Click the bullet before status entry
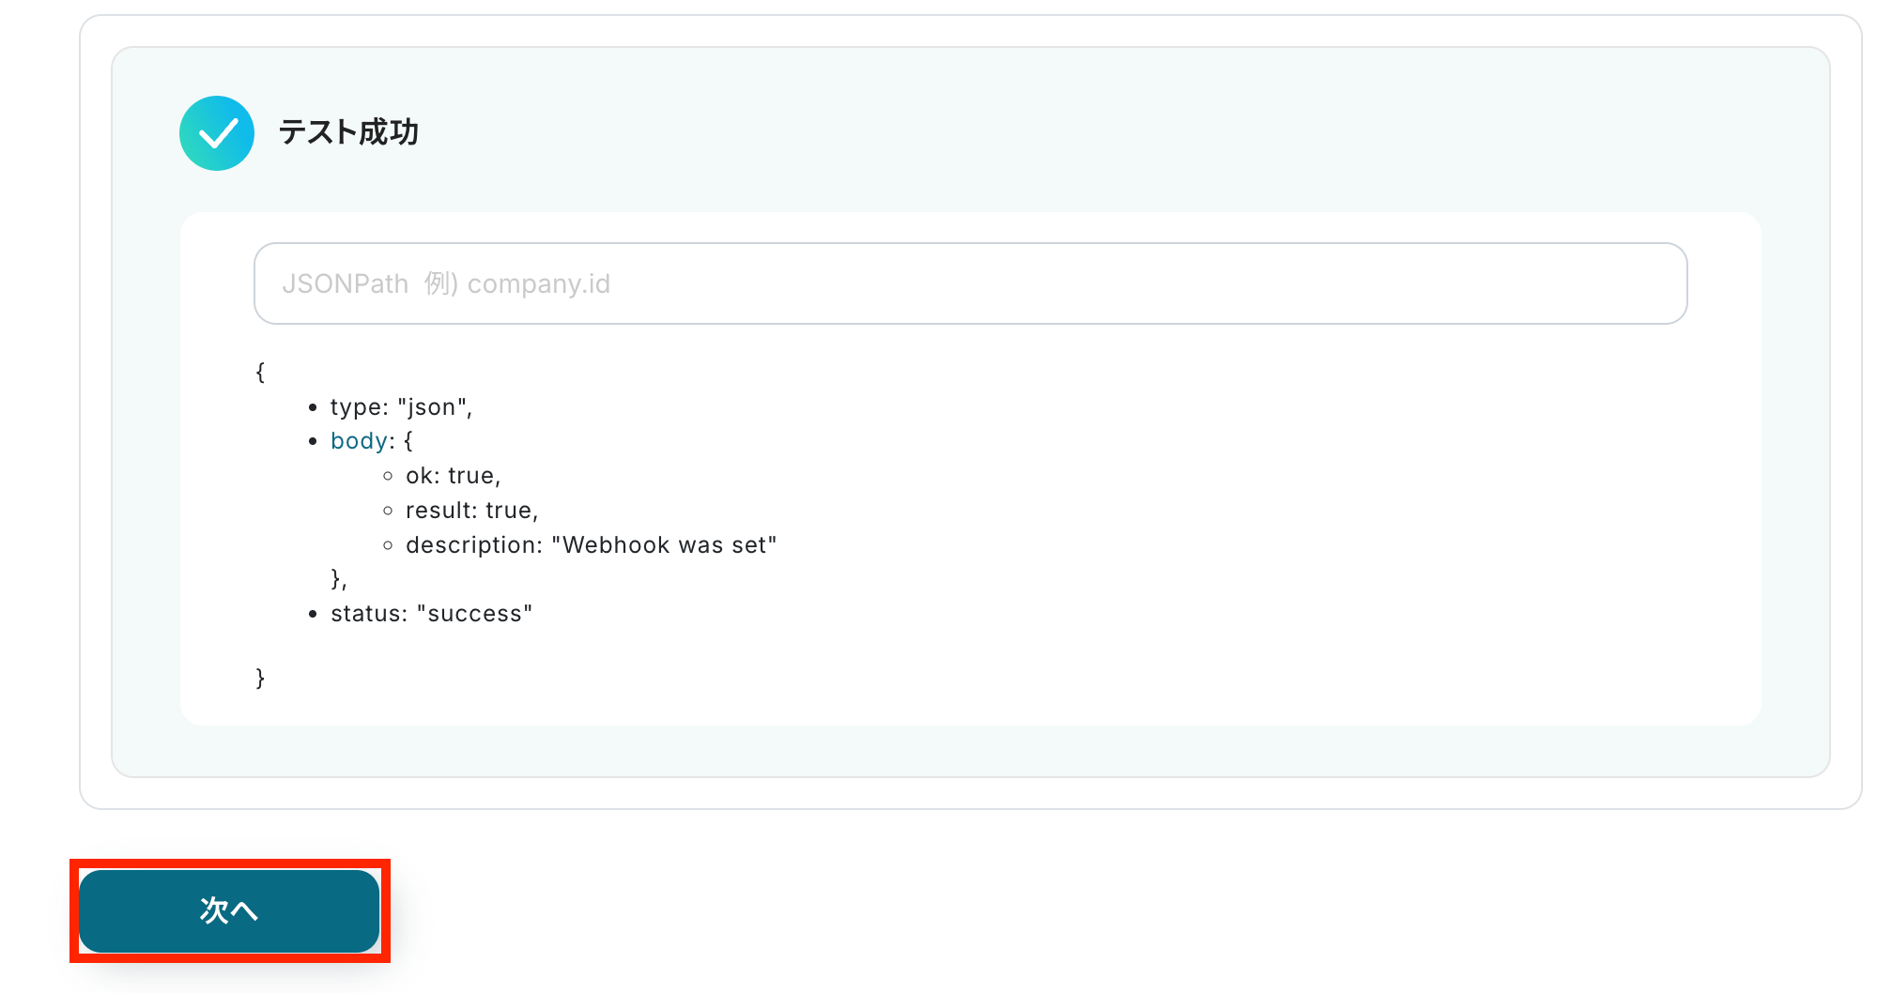 pos(313,615)
